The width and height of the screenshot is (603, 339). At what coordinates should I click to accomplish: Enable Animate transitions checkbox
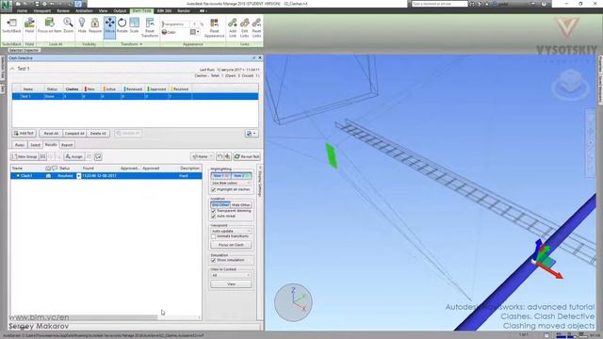coord(214,236)
